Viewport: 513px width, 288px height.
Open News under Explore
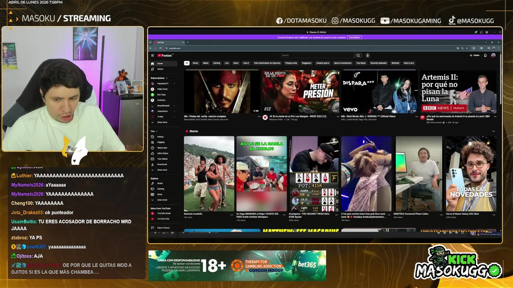pyautogui.click(x=164, y=194)
